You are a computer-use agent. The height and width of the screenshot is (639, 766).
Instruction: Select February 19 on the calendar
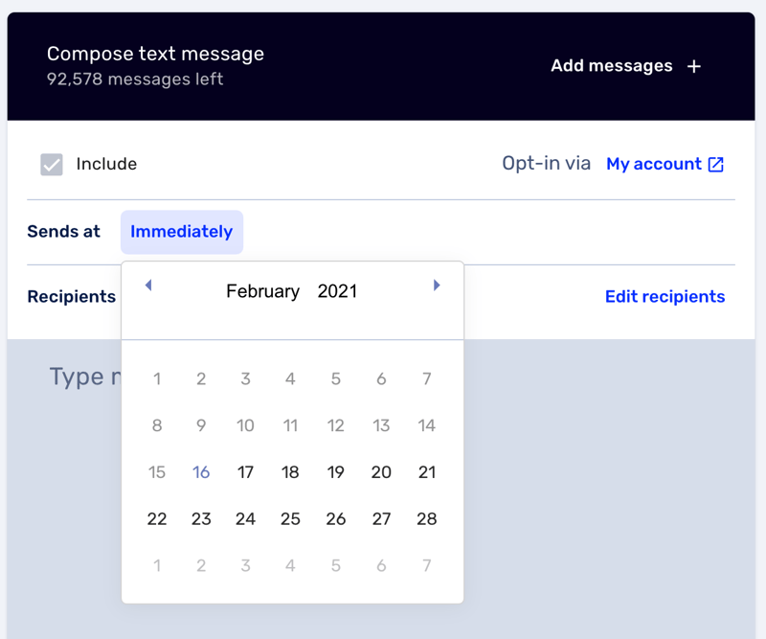click(x=336, y=472)
